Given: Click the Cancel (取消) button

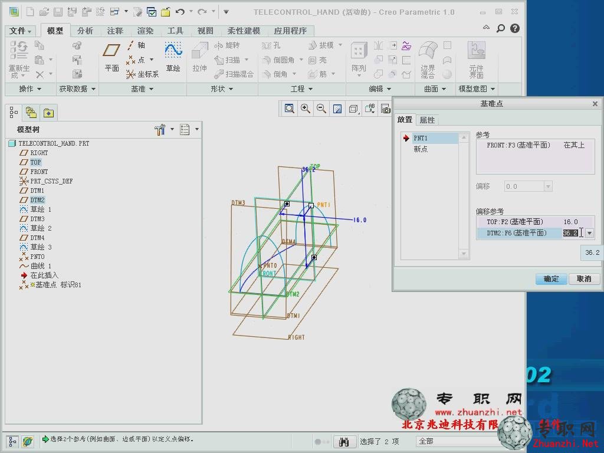Looking at the screenshot, I should (584, 279).
